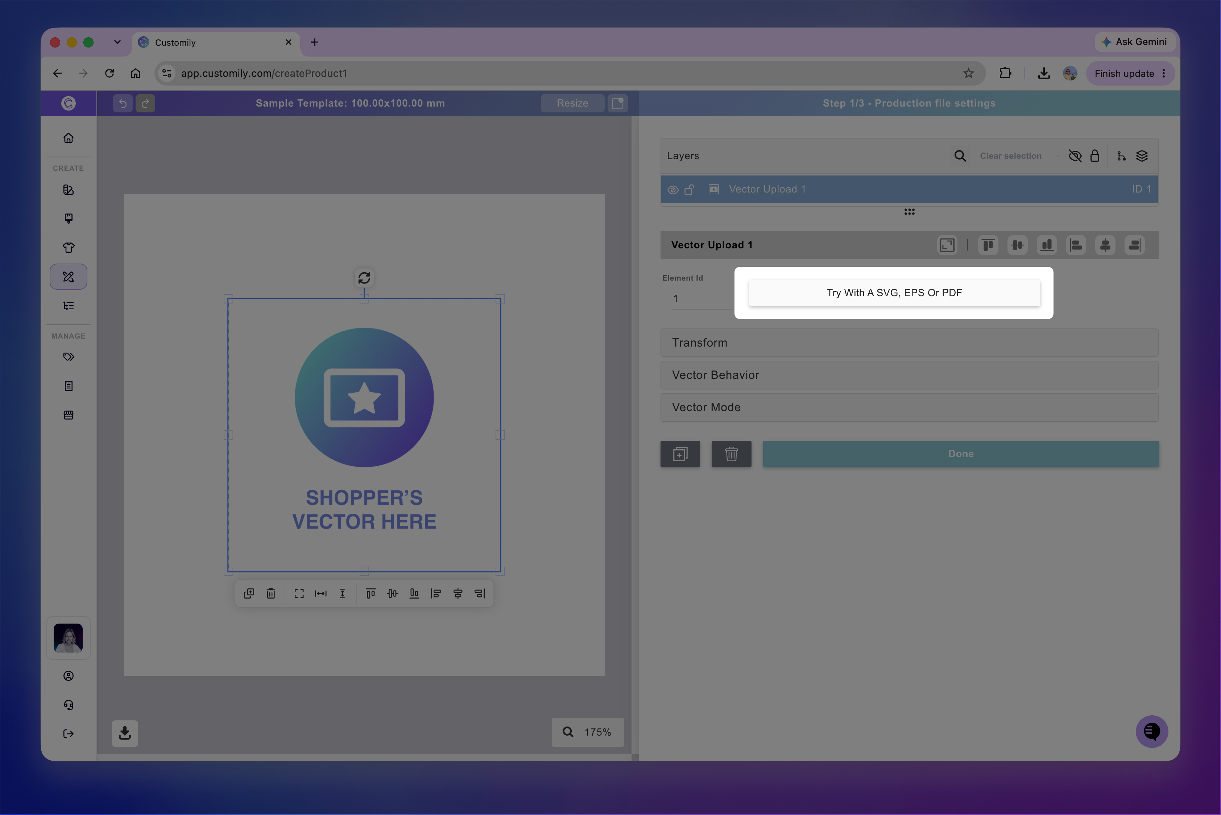The height and width of the screenshot is (815, 1221).
Task: Click the user profile photo thumbnail in sidebar
Action: point(68,638)
